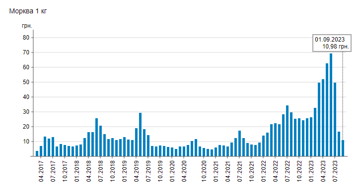Click the bar above the 04.2023 label
The width and height of the screenshot is (362, 192).
click(x=323, y=118)
